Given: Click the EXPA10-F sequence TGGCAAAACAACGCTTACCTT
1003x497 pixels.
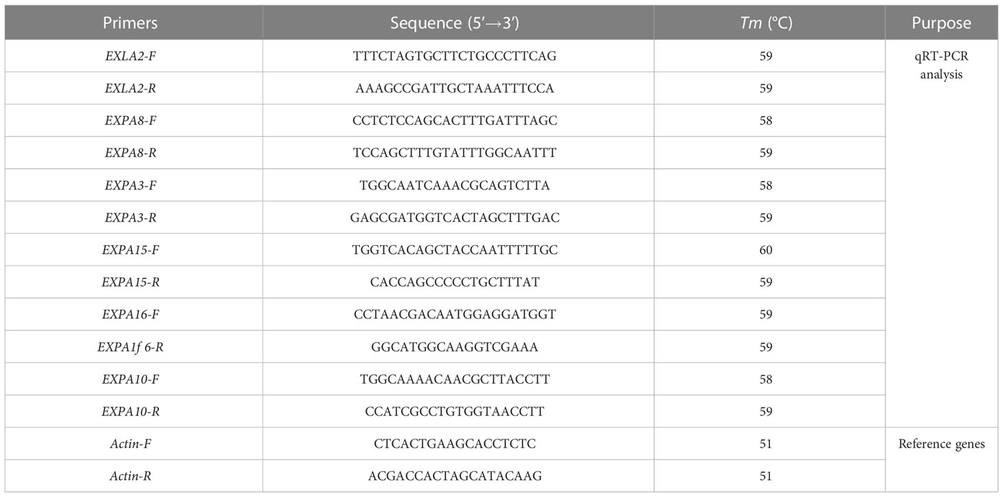Looking at the screenshot, I should (458, 380).
